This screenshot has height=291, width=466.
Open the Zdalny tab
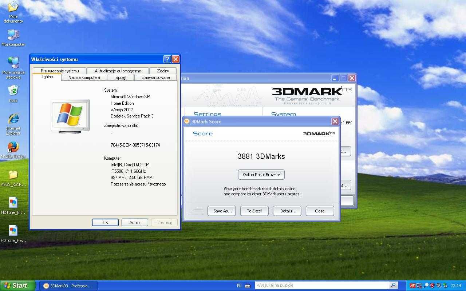(163, 71)
